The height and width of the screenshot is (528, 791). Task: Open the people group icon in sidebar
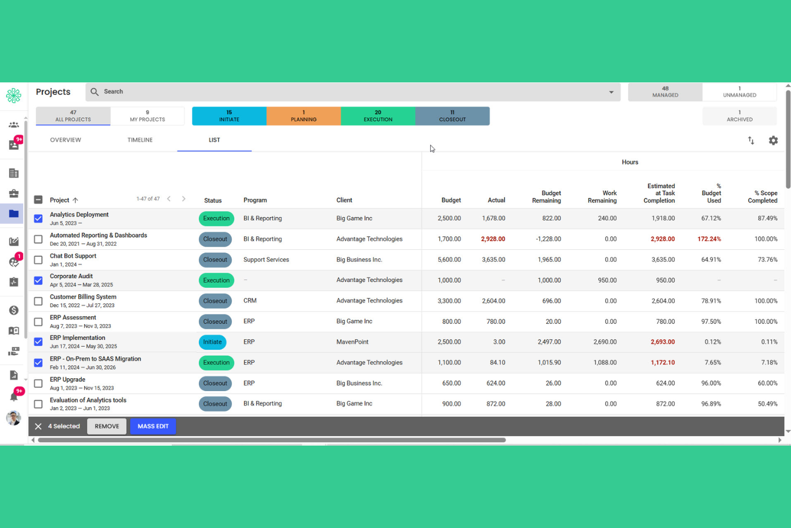(x=13, y=125)
